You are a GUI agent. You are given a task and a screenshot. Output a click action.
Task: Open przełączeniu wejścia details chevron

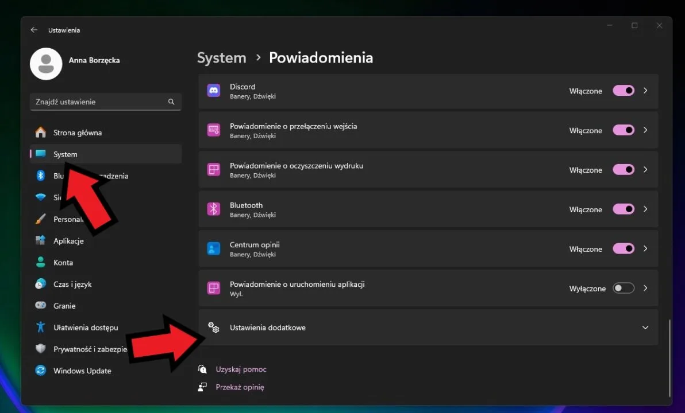[645, 130]
